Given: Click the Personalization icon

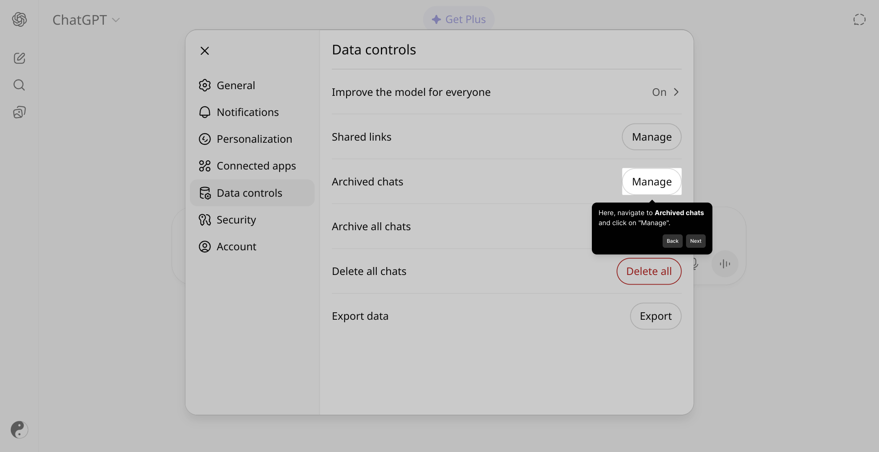Looking at the screenshot, I should point(205,139).
